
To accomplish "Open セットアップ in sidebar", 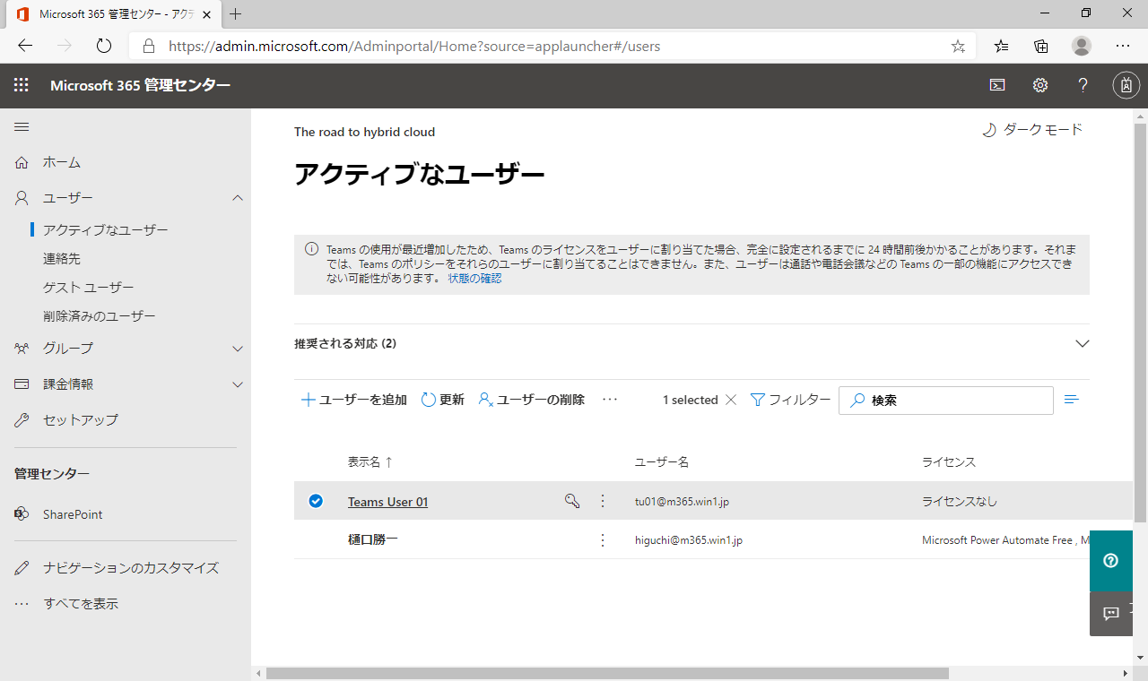I will pos(81,420).
